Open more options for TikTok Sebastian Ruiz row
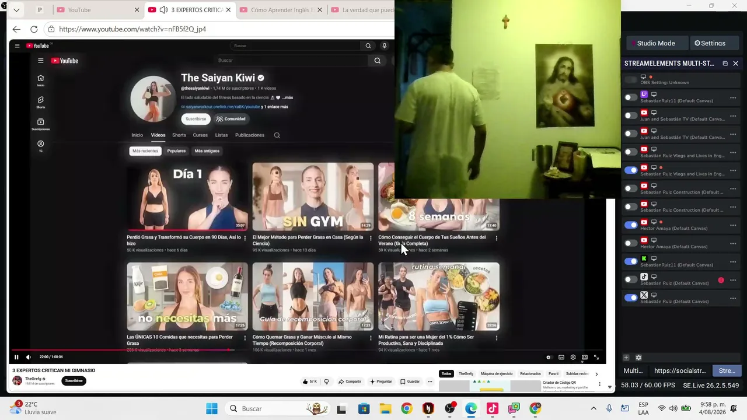This screenshot has height=420, width=747. (x=733, y=280)
